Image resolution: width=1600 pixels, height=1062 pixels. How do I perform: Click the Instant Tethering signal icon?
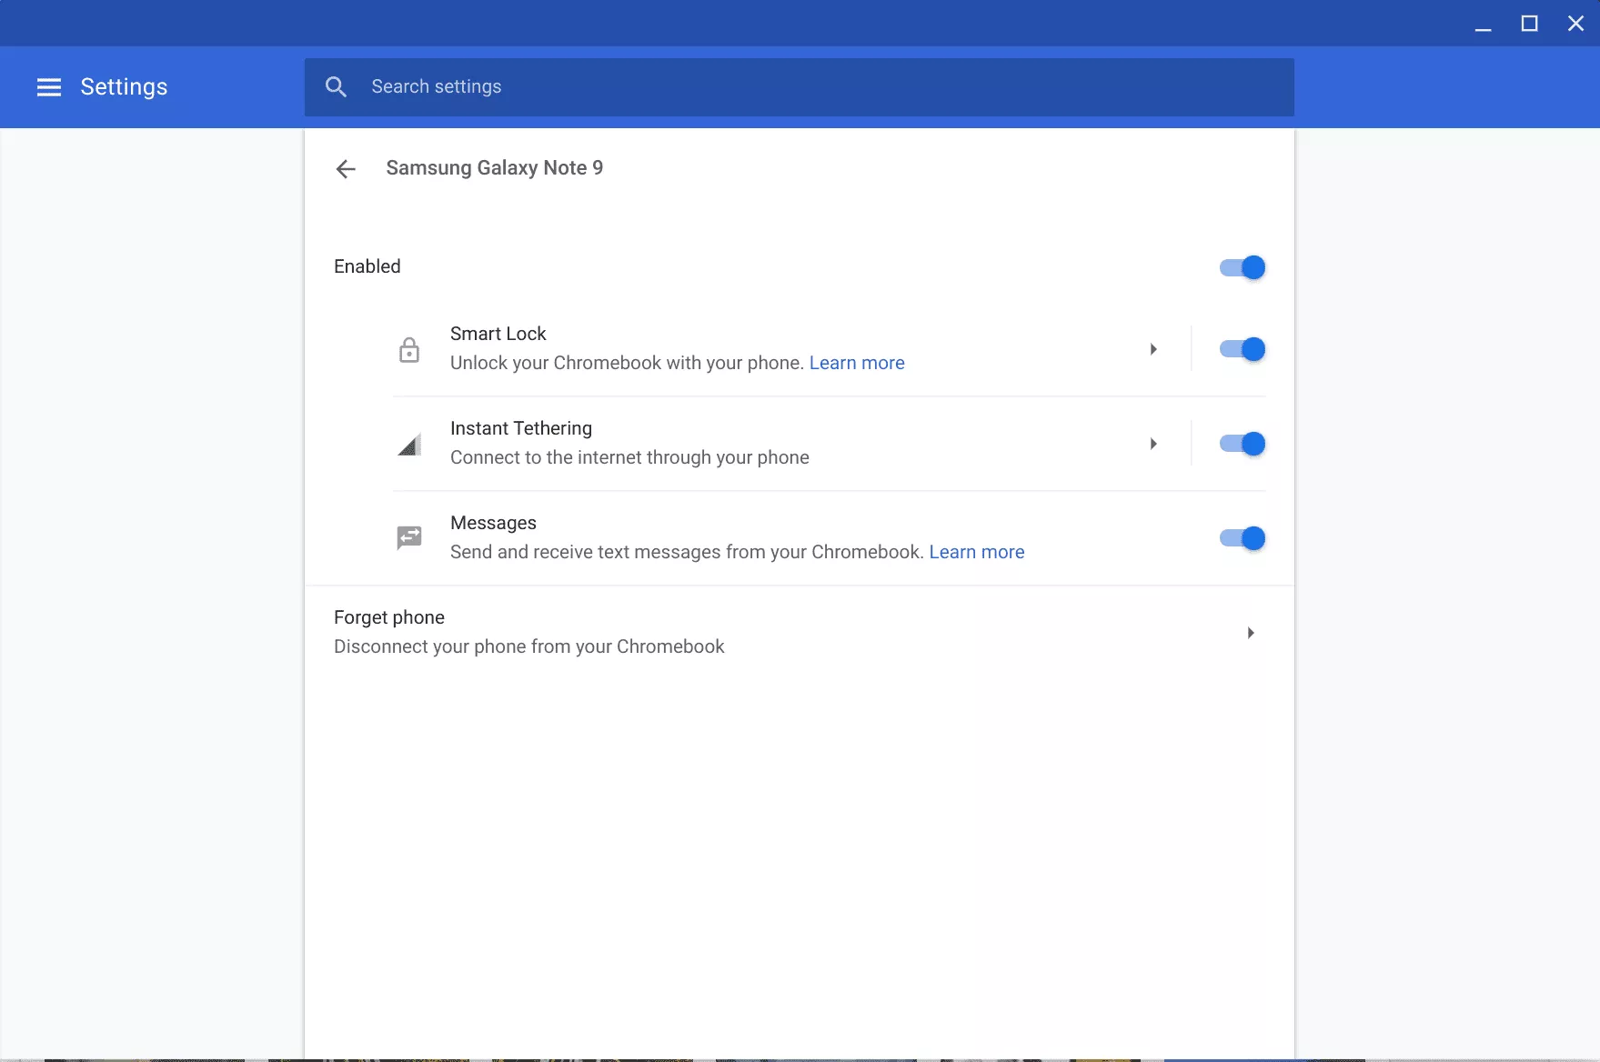click(409, 445)
